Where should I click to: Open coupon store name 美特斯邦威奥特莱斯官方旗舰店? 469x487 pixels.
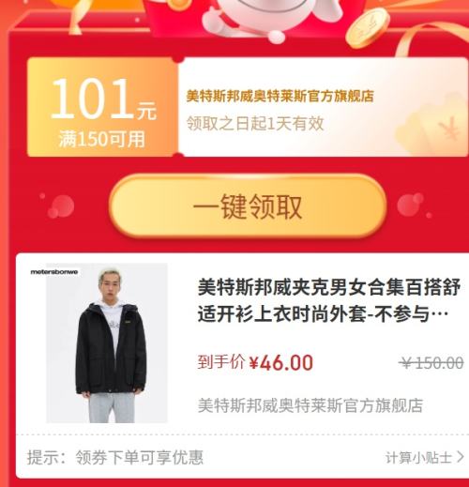point(280,96)
